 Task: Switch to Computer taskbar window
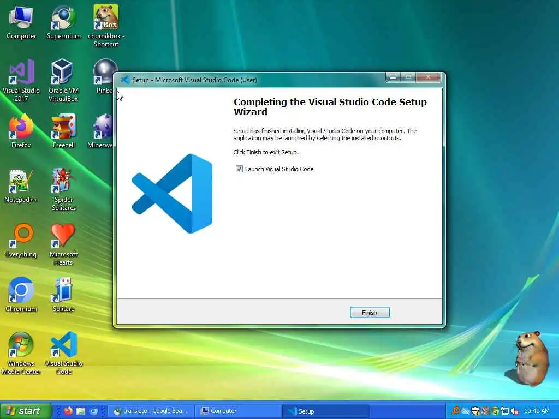239,411
